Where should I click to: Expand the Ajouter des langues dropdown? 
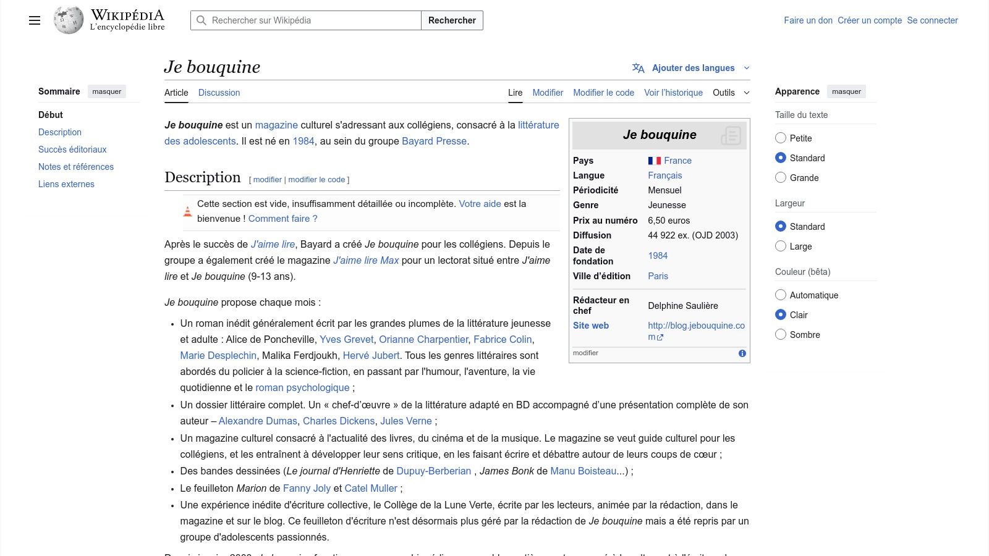pos(691,68)
